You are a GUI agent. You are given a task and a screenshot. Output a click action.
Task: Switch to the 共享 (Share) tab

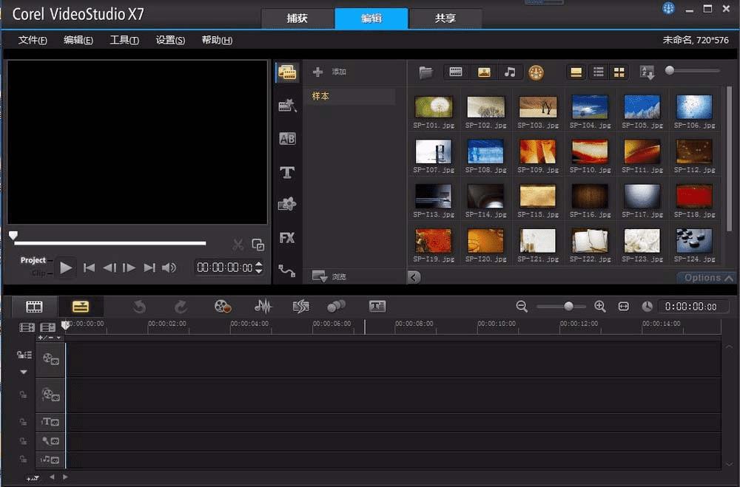pos(445,18)
